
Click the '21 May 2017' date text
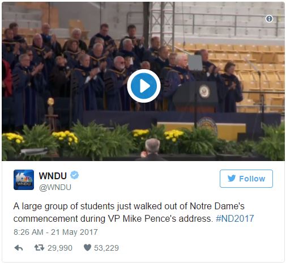74,232
